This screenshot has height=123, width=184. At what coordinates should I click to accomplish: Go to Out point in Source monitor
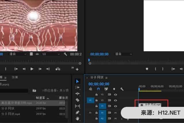click(x=48, y=69)
